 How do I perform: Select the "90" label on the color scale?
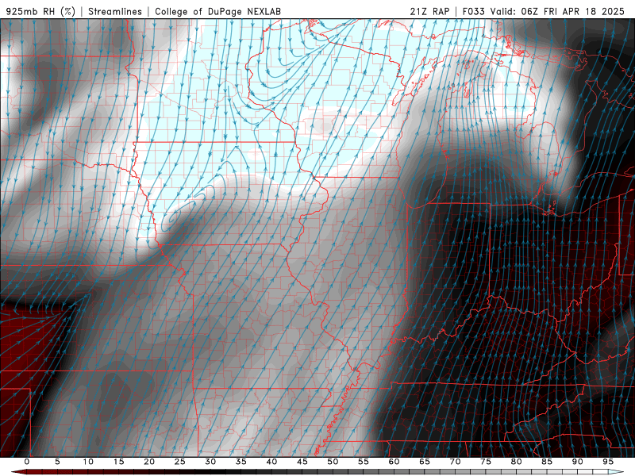[578, 462]
